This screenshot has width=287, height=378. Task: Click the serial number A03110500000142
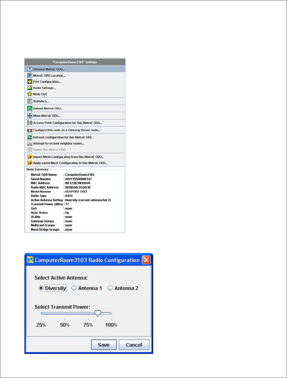pos(78,179)
